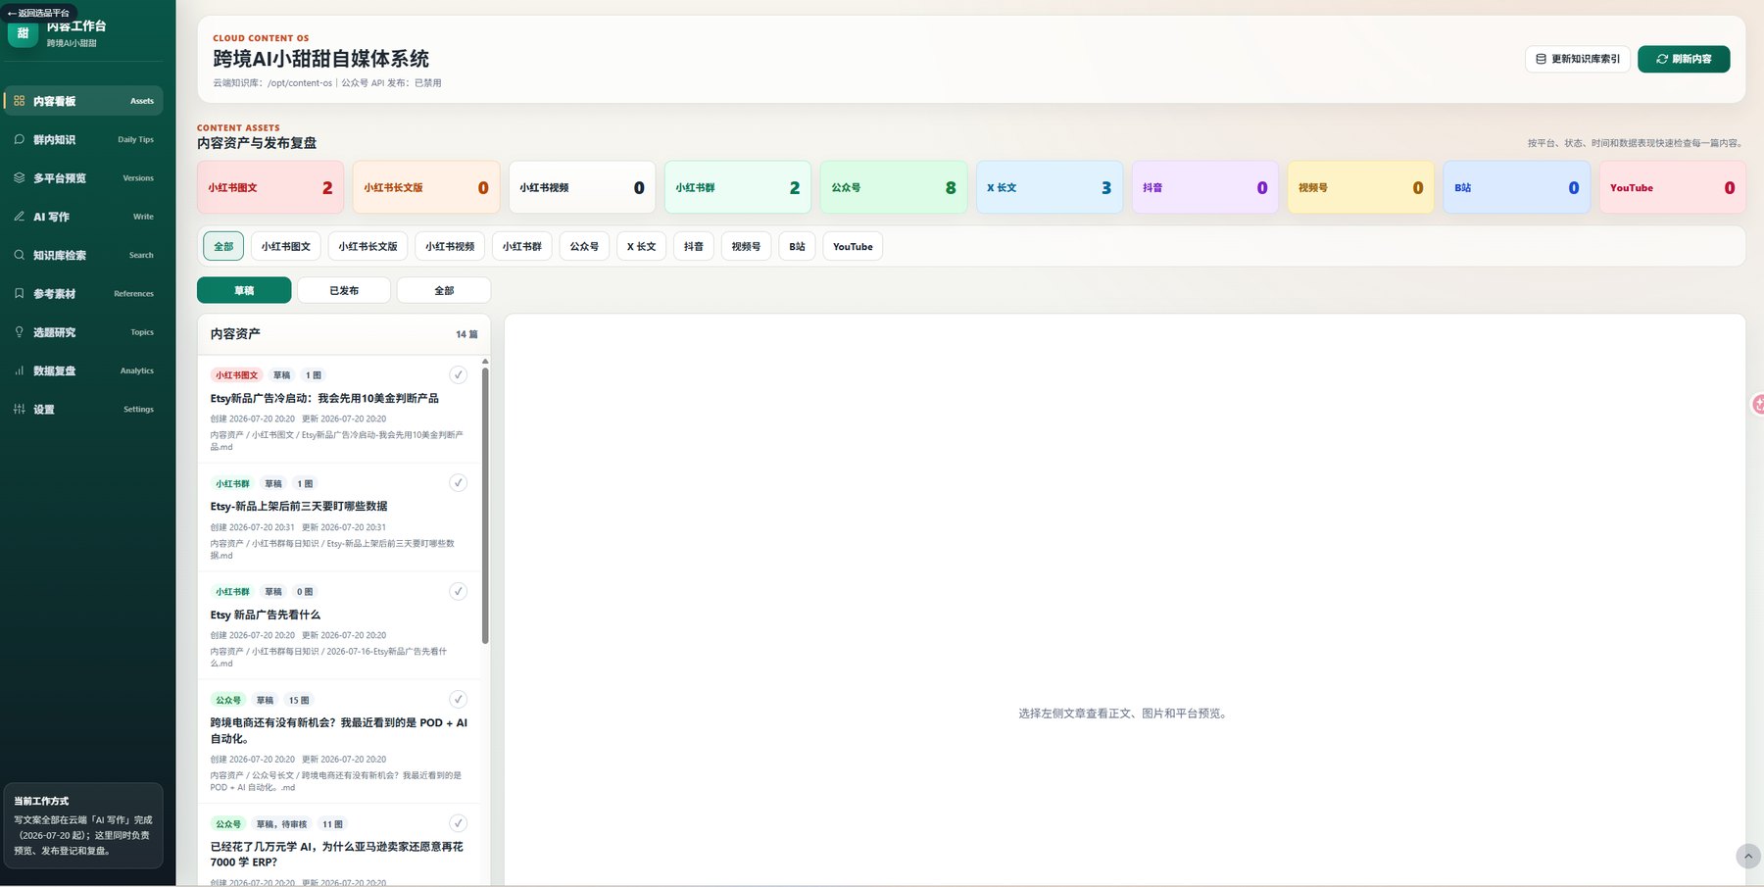
Task: Select the 小红书视频 stat card showing 0
Action: [582, 187]
